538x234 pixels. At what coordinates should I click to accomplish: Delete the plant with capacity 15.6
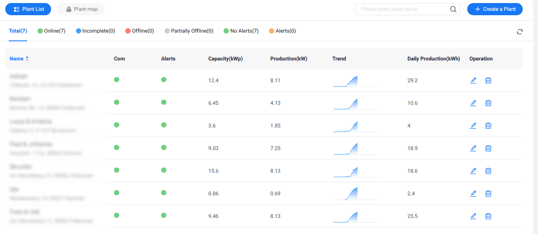488,171
